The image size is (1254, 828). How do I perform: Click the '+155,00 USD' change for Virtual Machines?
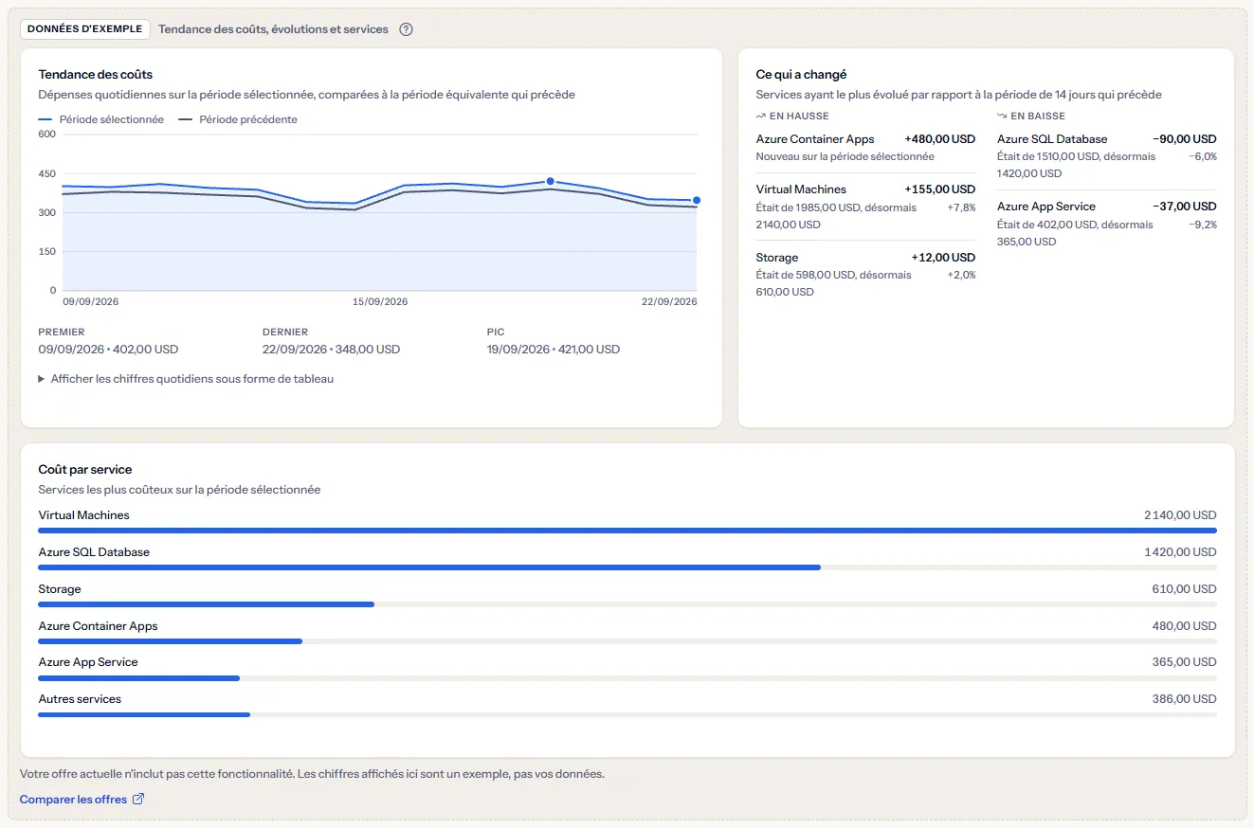(940, 189)
